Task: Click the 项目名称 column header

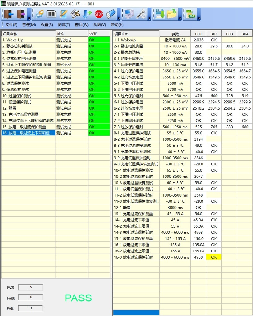Action: pyautogui.click(x=29, y=34)
